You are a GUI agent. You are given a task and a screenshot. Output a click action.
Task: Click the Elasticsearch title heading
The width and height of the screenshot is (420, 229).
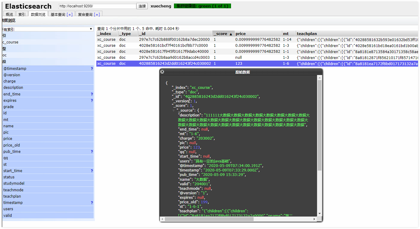28,6
